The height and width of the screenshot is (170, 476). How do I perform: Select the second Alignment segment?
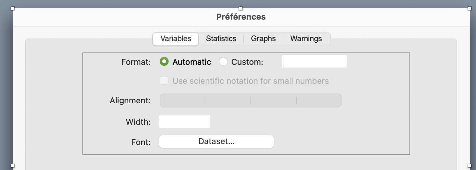(228, 100)
